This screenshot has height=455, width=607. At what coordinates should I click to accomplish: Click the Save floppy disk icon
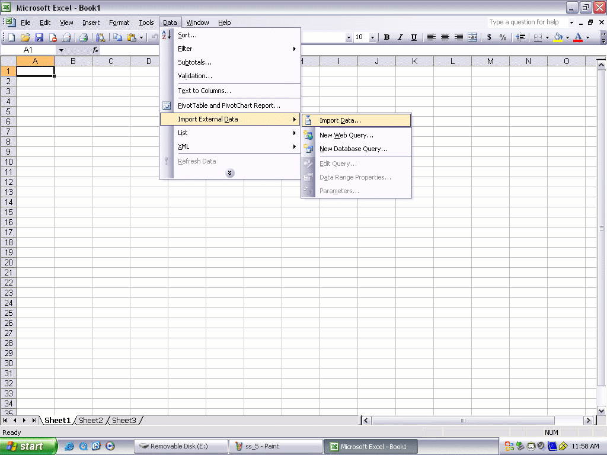point(39,37)
